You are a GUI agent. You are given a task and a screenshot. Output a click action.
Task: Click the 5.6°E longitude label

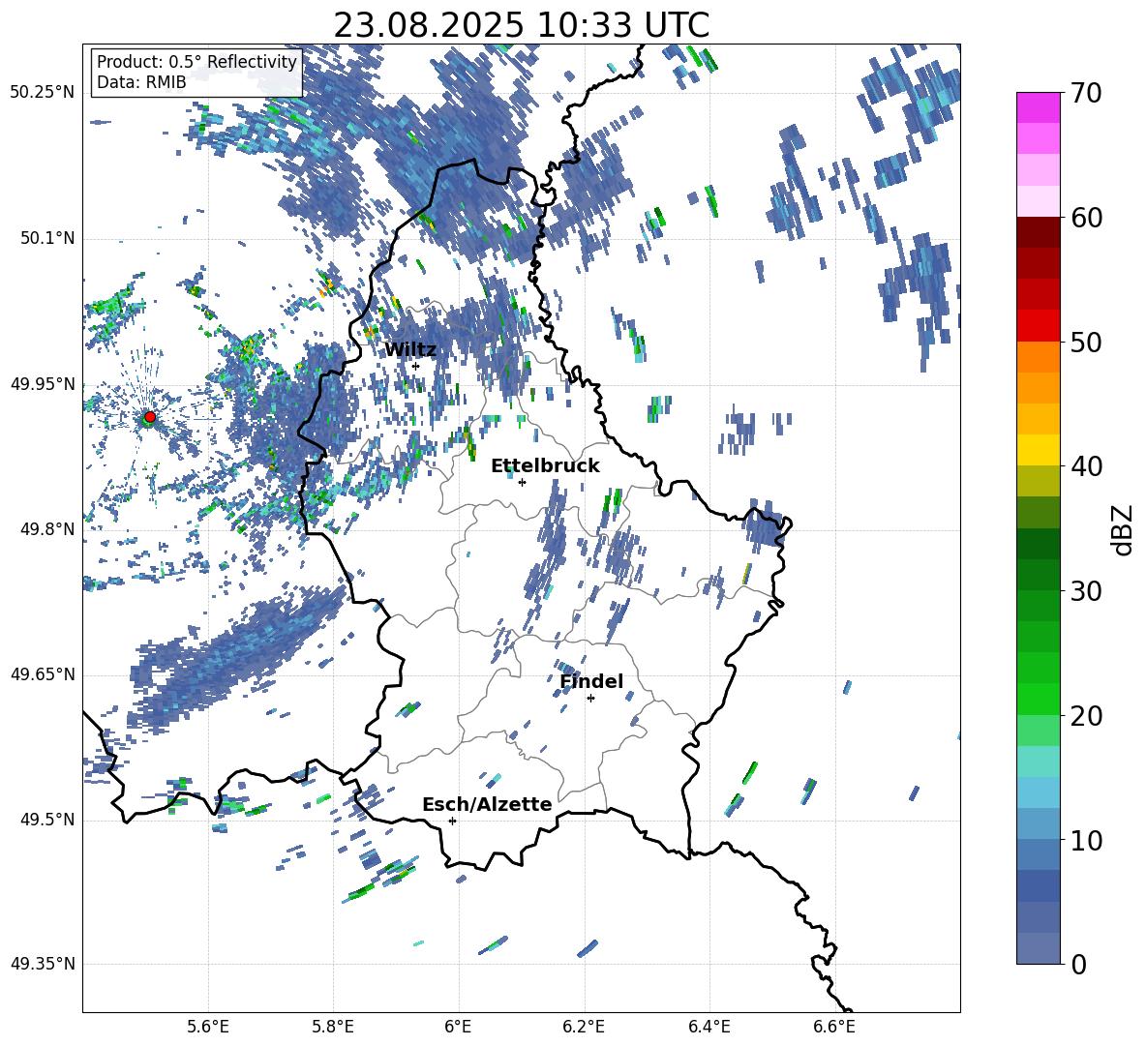(x=208, y=1027)
